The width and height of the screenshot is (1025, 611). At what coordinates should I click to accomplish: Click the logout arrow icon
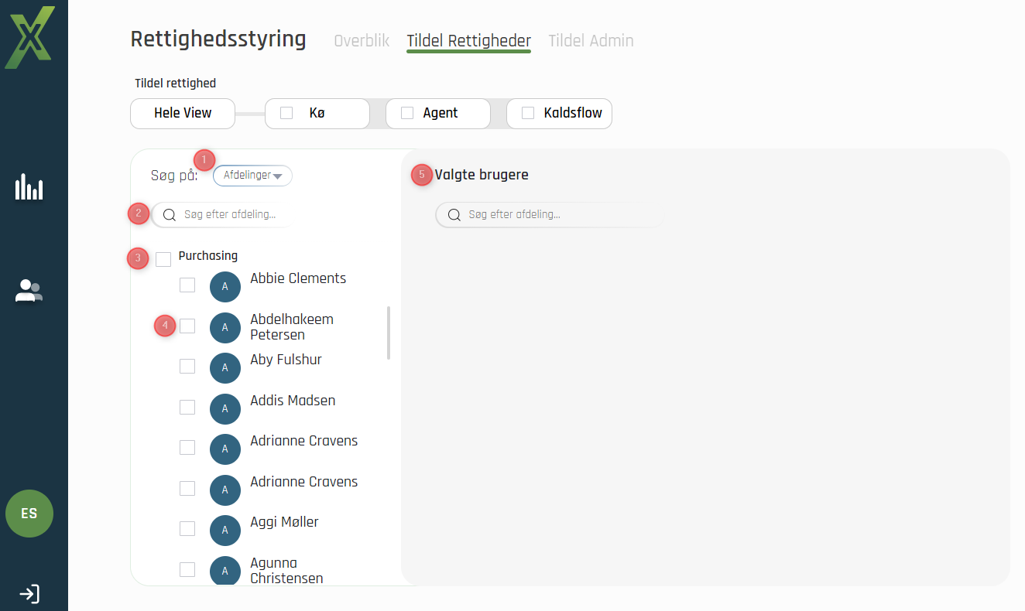pyautogui.click(x=29, y=594)
